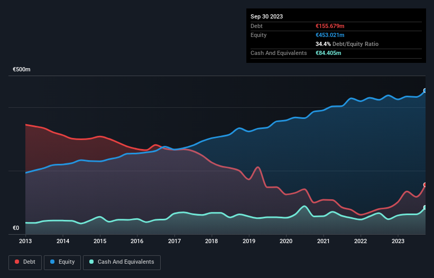Click the 2022 x-axis label
This screenshot has width=434, height=278.
[361, 241]
